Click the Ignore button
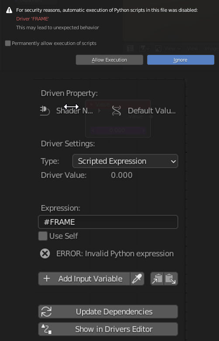The image size is (219, 341). pyautogui.click(x=181, y=60)
